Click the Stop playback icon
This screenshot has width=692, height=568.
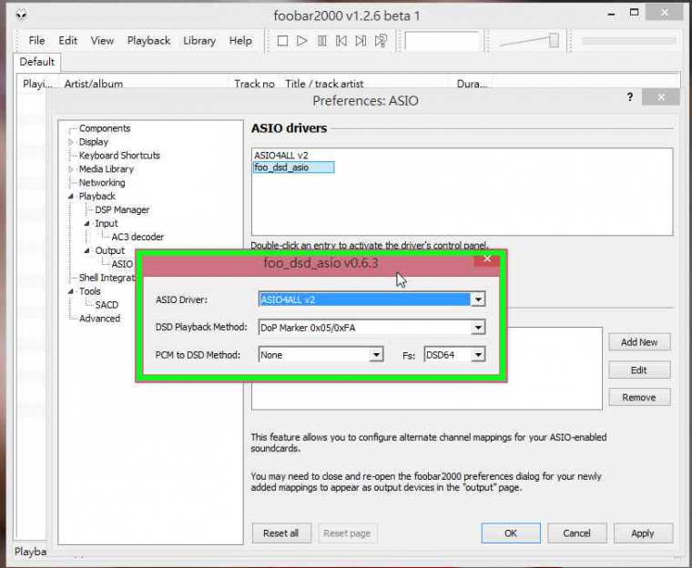tap(282, 41)
